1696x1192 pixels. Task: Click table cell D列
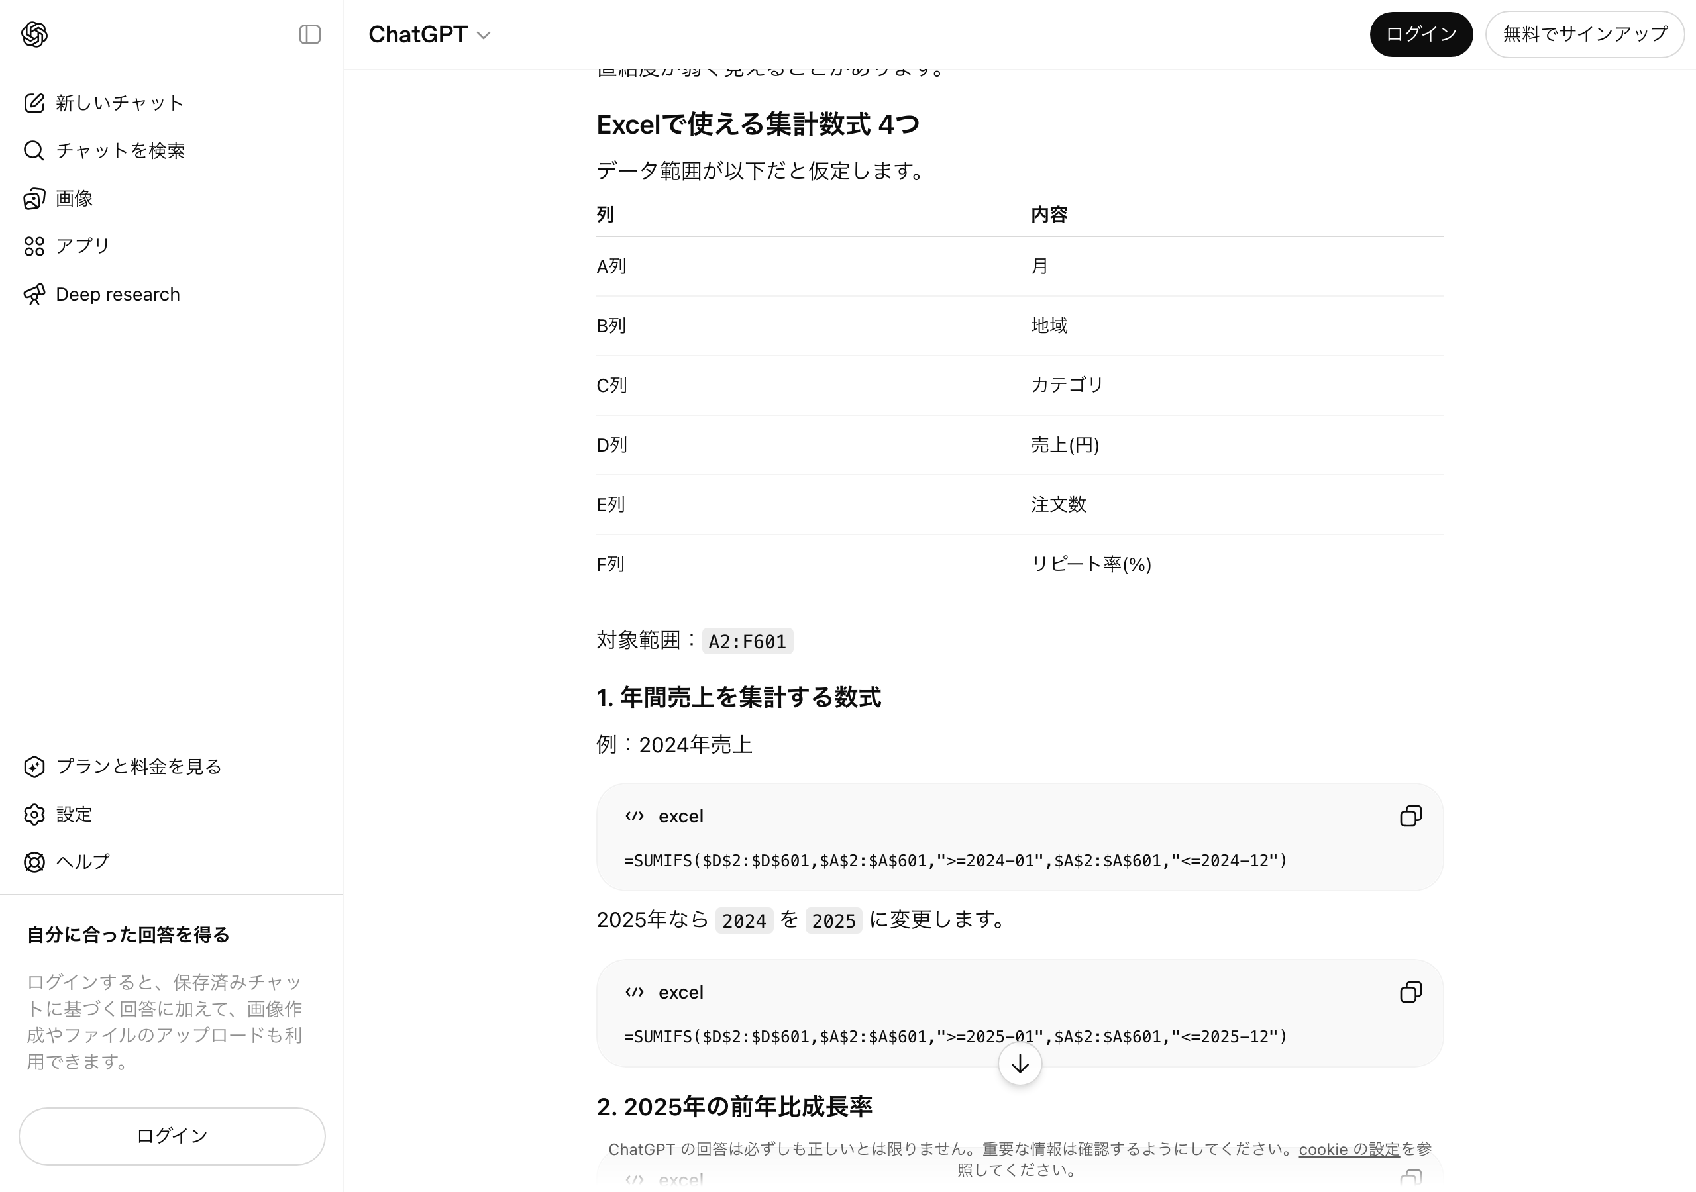point(611,444)
